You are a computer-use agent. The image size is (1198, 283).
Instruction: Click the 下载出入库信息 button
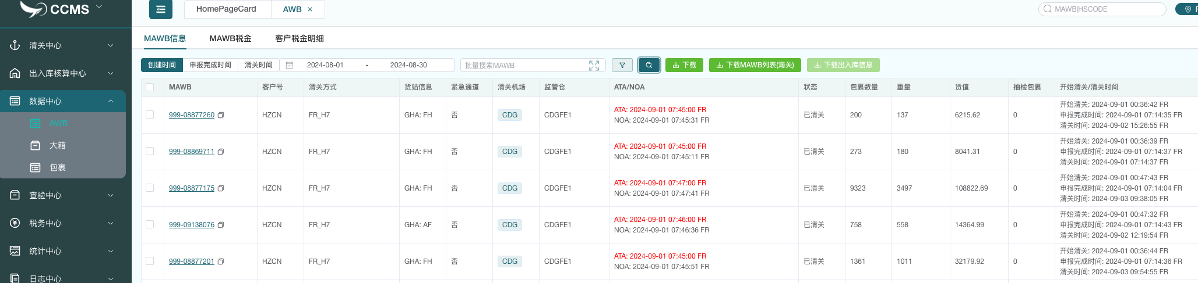[843, 65]
